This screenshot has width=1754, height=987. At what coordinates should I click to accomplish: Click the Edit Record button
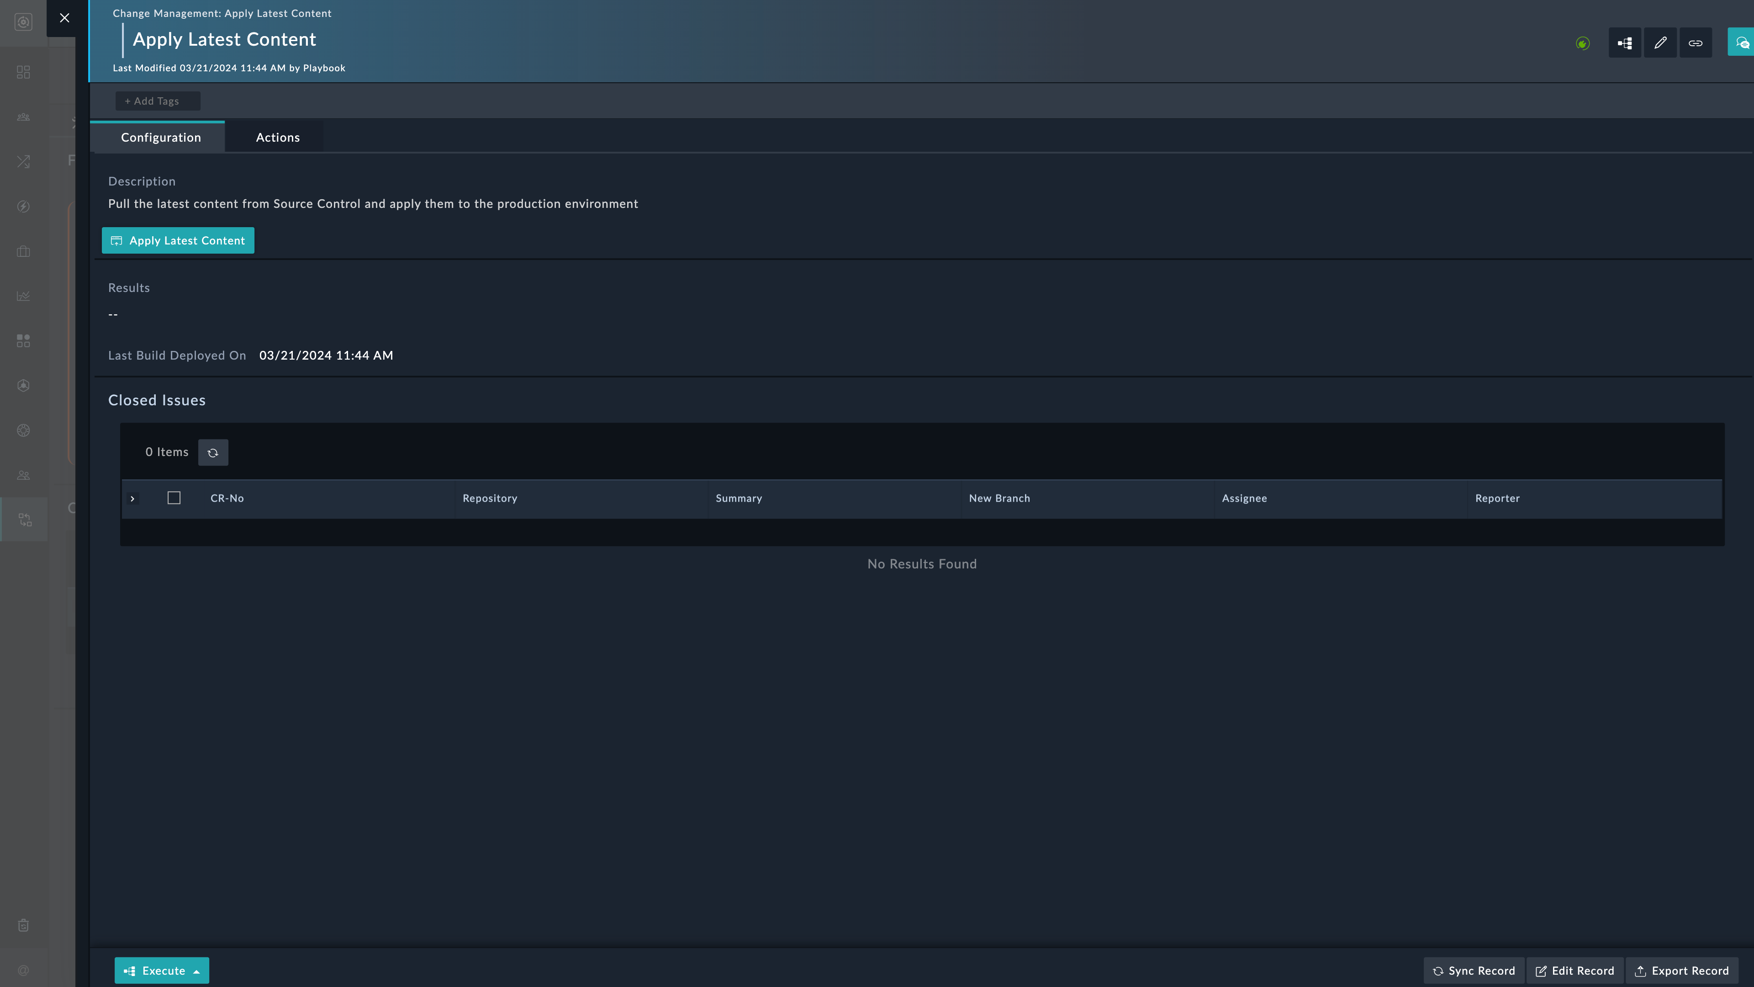pyautogui.click(x=1574, y=970)
